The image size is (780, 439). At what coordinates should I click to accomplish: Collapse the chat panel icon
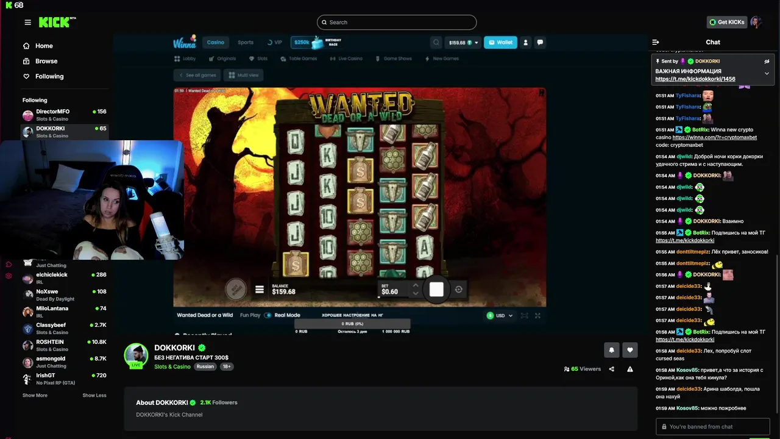656,42
